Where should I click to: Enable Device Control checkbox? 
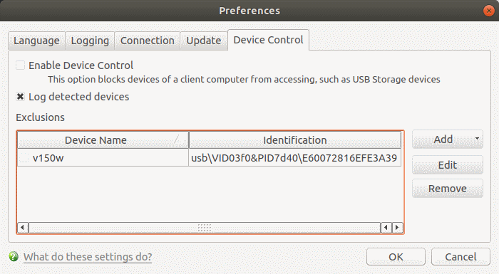[21, 65]
